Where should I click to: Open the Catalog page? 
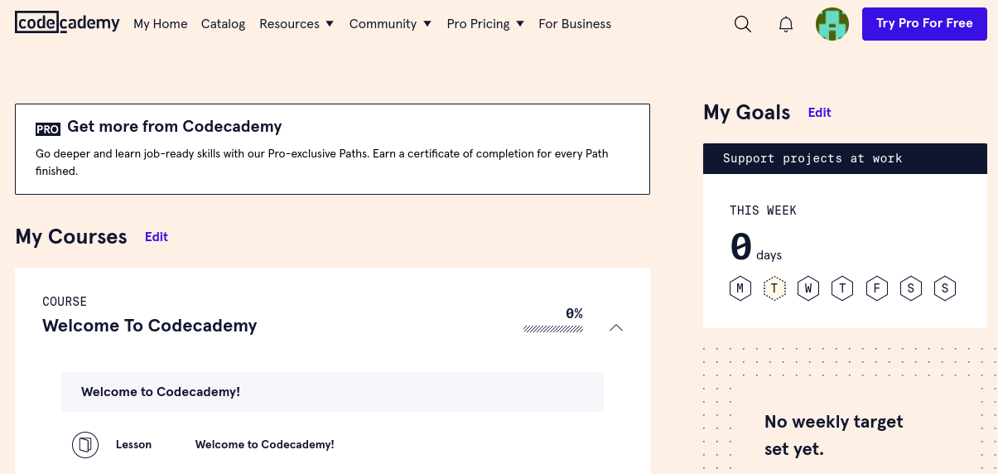[x=224, y=24]
